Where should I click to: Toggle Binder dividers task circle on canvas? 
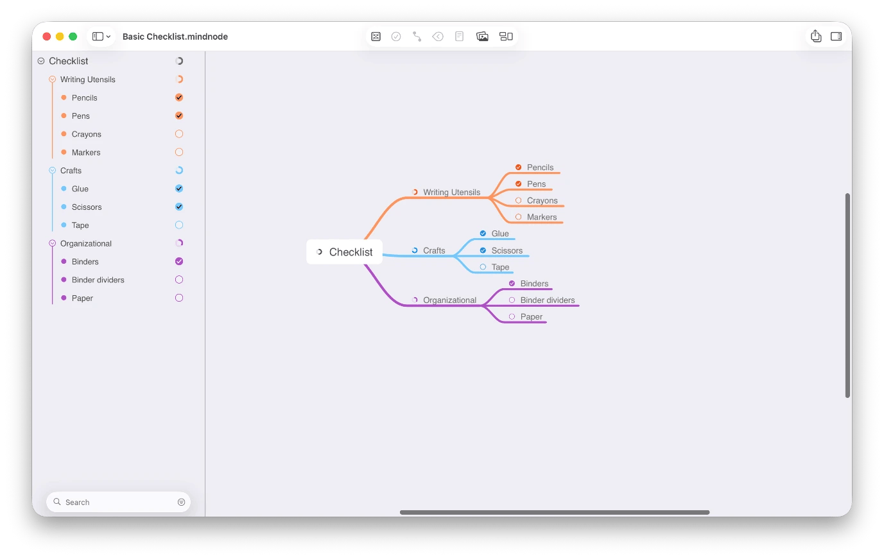(x=512, y=300)
